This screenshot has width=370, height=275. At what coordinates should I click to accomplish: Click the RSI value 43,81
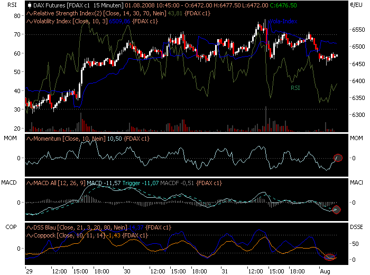tap(175, 13)
